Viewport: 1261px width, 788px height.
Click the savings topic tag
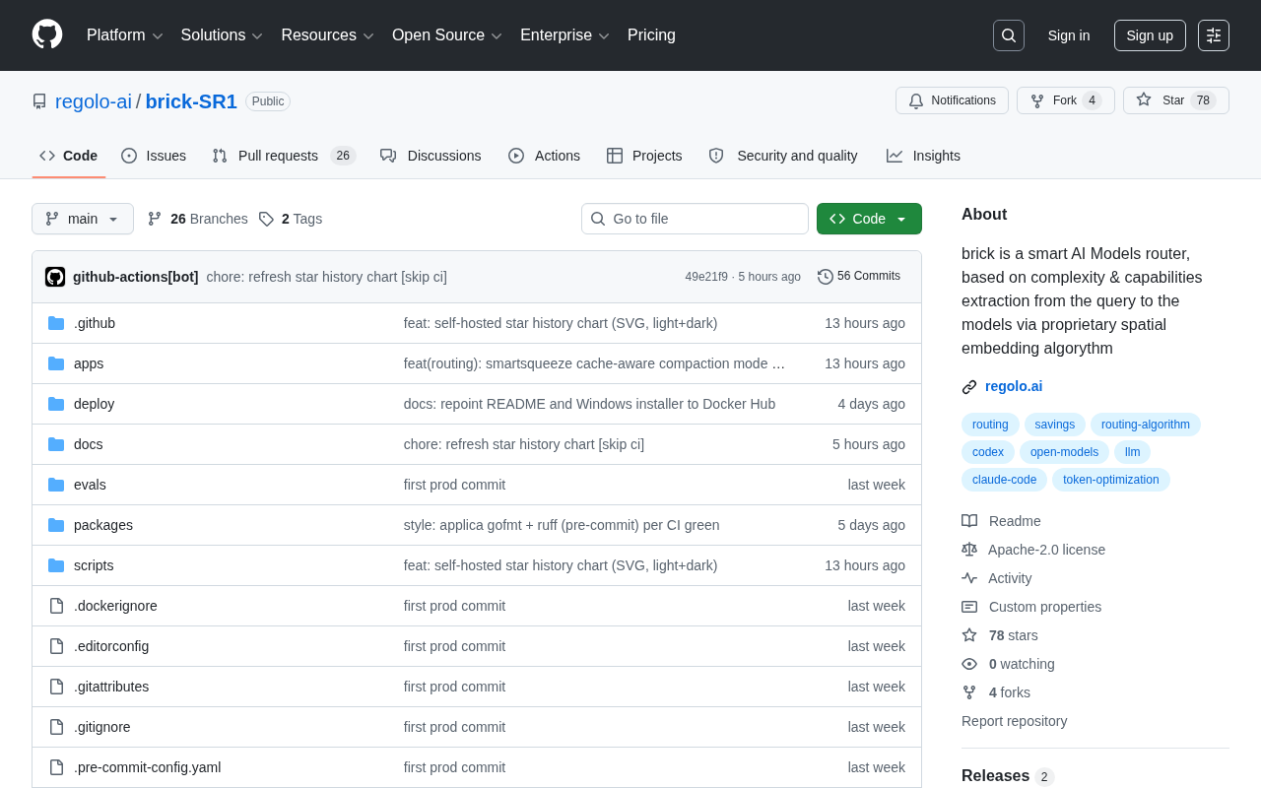point(1055,425)
